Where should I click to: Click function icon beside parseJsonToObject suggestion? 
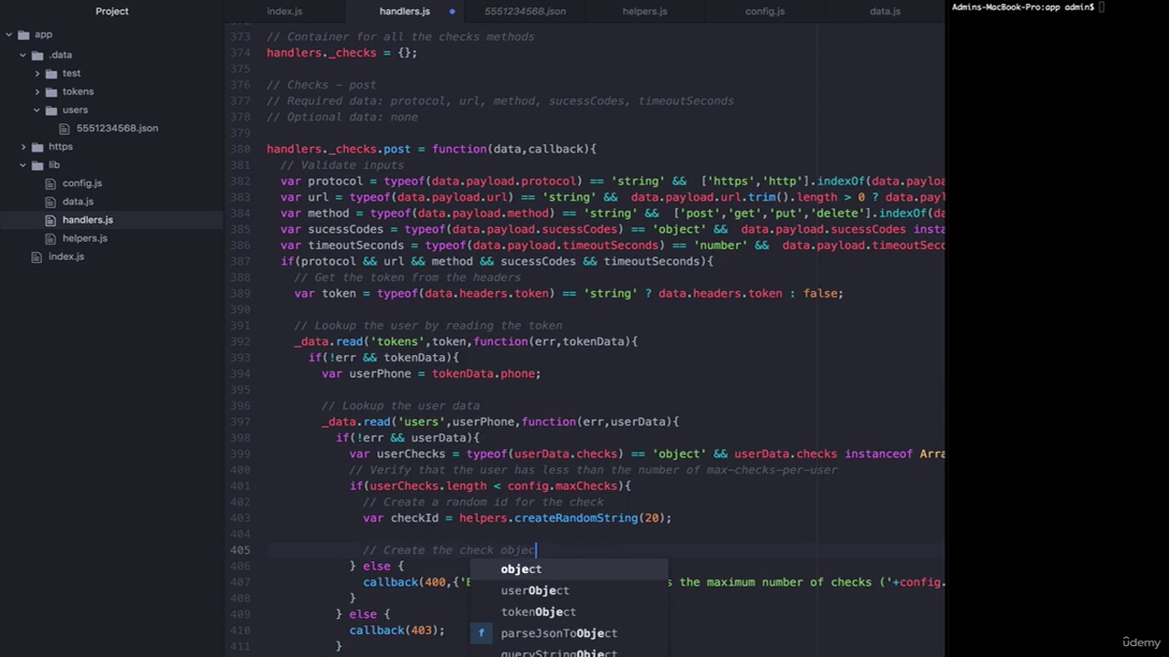[481, 633]
